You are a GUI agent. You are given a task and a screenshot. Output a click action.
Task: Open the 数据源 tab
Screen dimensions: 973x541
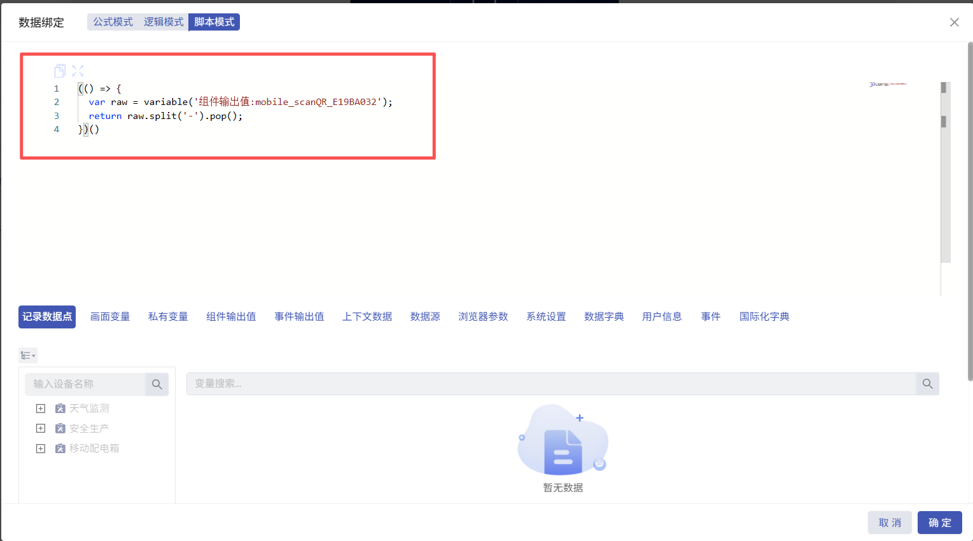coord(425,316)
